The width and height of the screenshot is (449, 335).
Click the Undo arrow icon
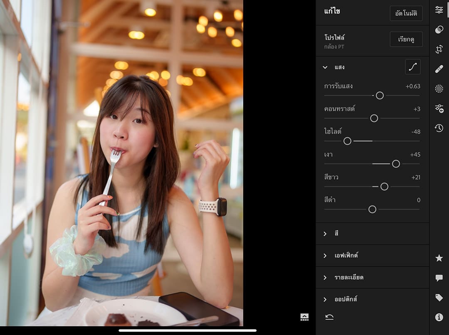(x=329, y=317)
